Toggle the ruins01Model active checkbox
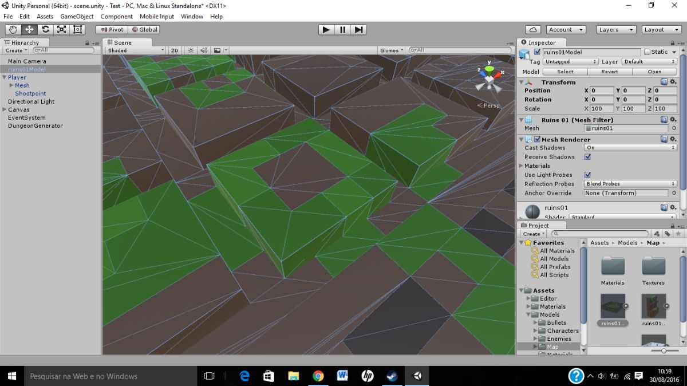This screenshot has width=687, height=386. (x=537, y=52)
